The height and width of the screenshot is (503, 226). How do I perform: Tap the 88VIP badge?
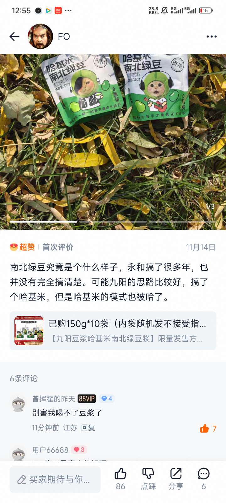click(x=87, y=399)
